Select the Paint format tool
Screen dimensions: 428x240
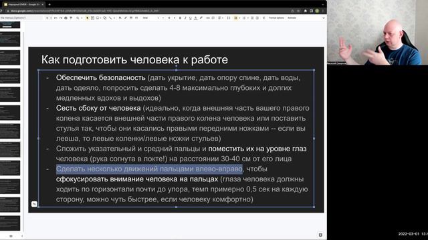[71, 18]
